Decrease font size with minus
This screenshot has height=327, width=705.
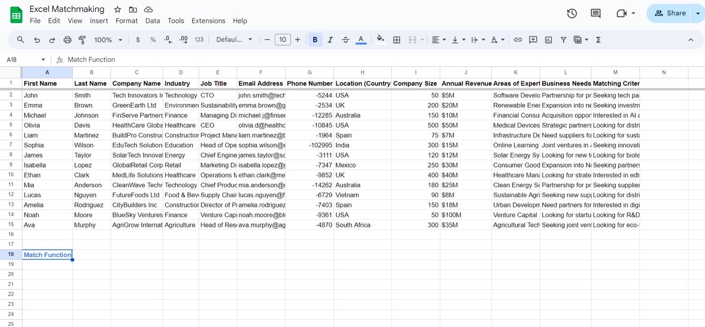[267, 40]
